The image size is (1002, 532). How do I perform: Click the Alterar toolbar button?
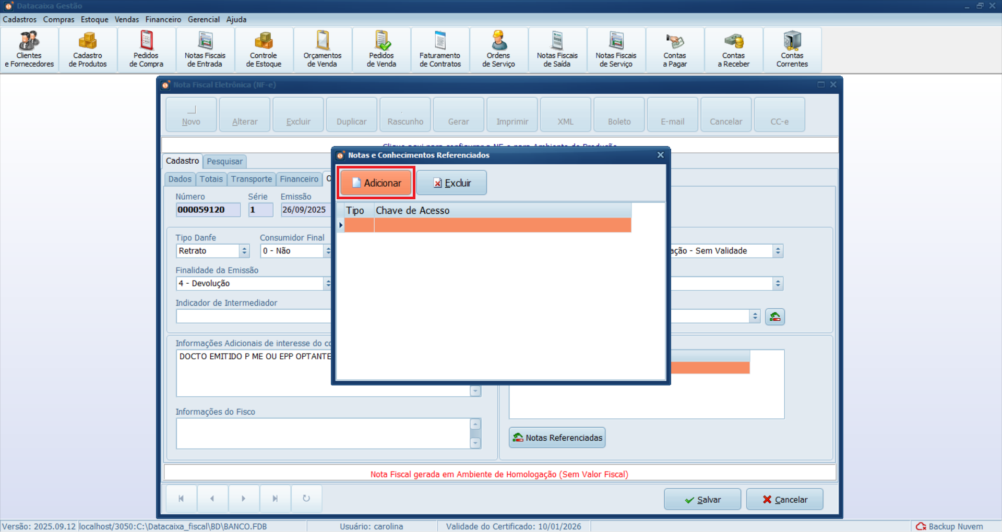pyautogui.click(x=245, y=114)
